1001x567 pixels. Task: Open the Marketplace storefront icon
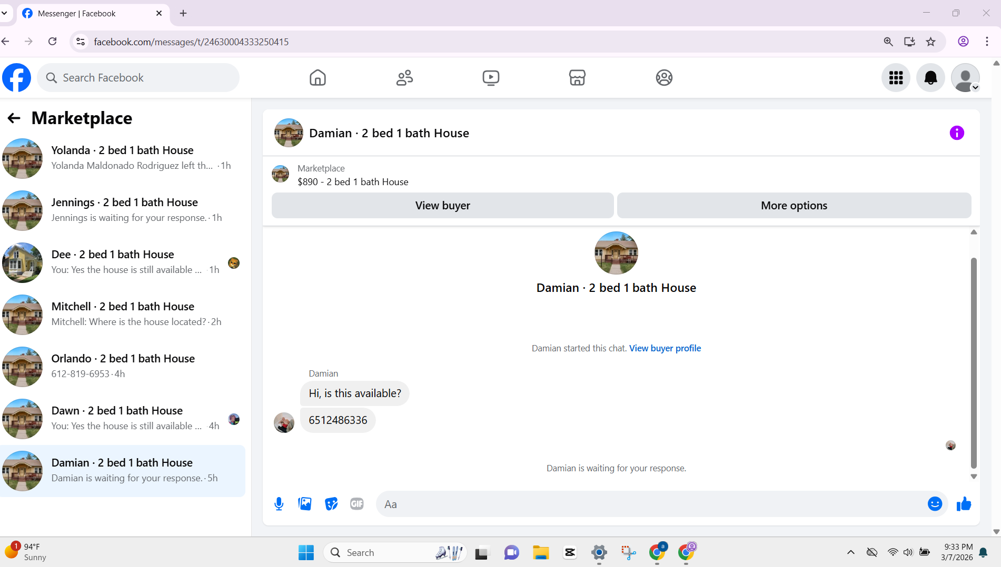click(x=577, y=78)
